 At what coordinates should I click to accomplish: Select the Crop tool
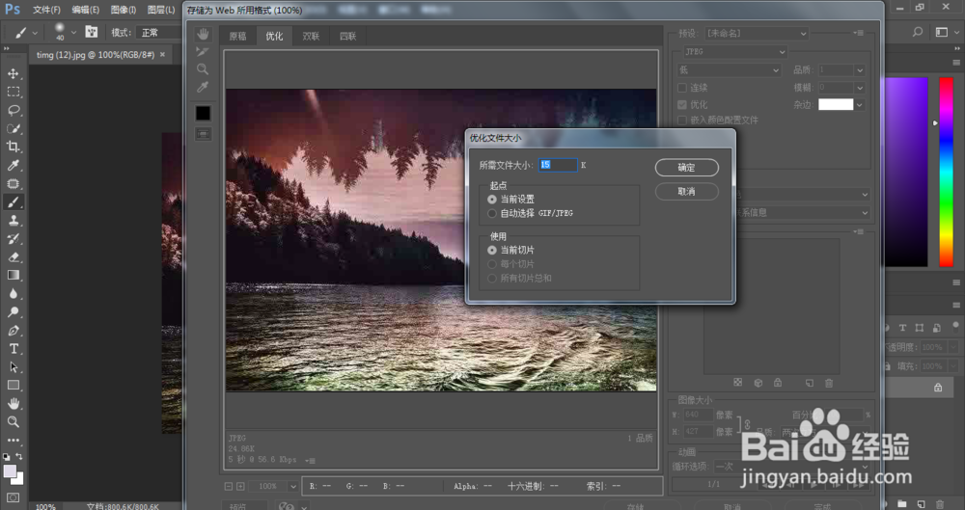tap(13, 147)
